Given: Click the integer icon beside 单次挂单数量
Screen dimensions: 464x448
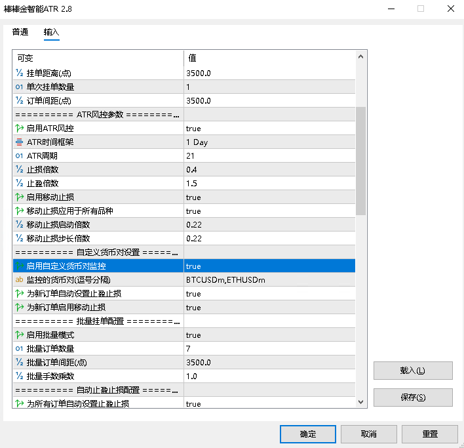Looking at the screenshot, I should click(x=19, y=87).
